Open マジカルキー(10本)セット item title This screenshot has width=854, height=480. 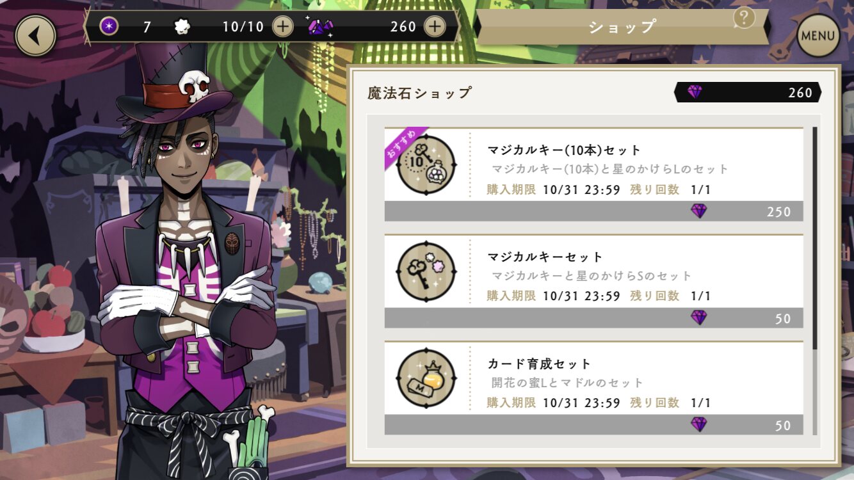[564, 150]
